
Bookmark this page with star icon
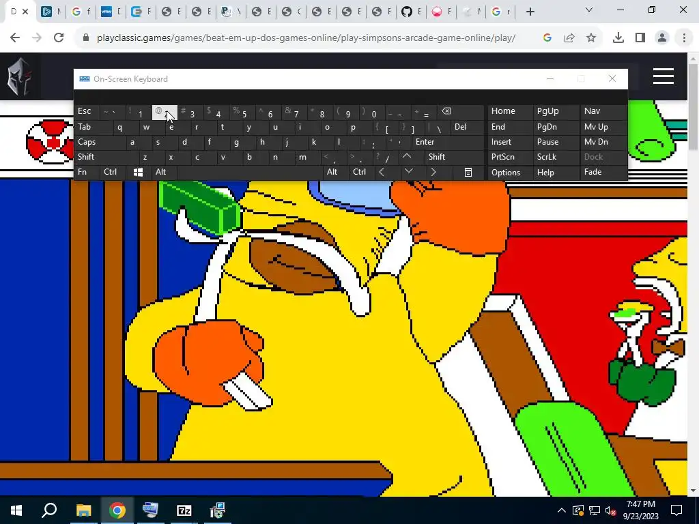click(x=590, y=38)
